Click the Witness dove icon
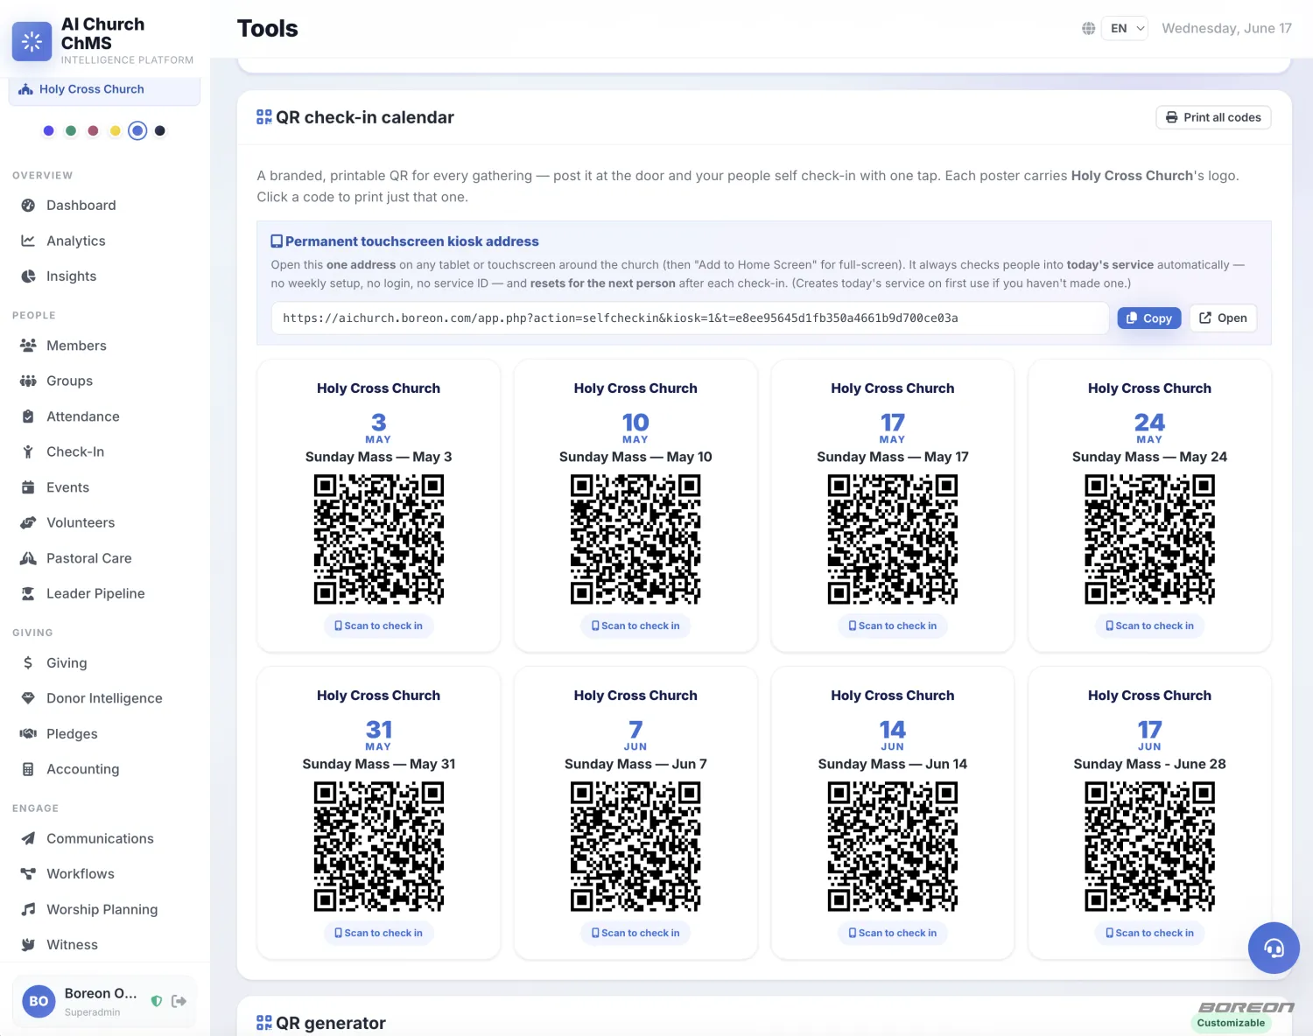This screenshot has width=1313, height=1036. click(x=28, y=945)
